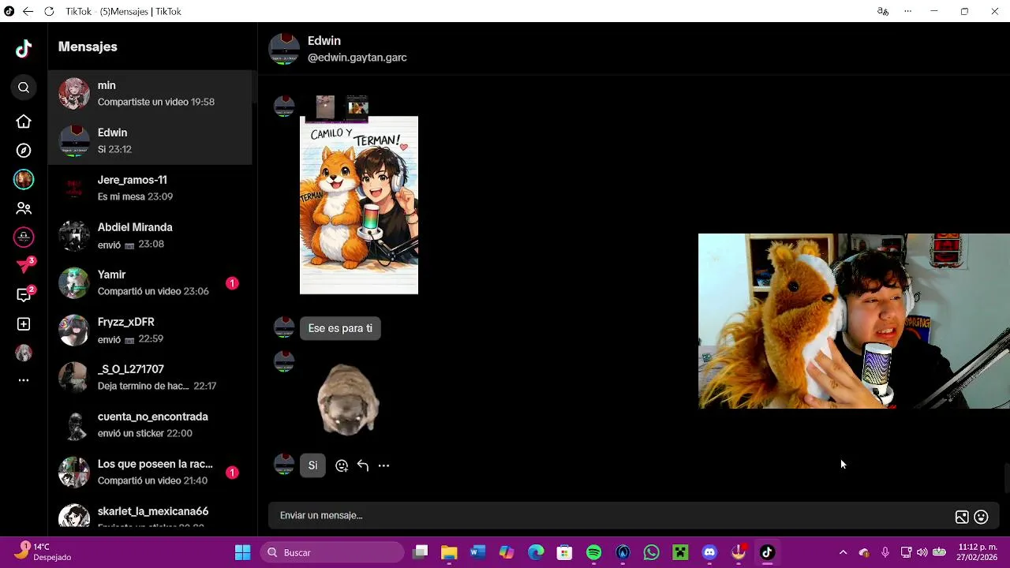Click the Windows Start button
Viewport: 1010px width, 568px height.
click(243, 552)
